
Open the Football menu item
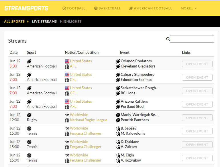pyautogui.click(x=74, y=8)
